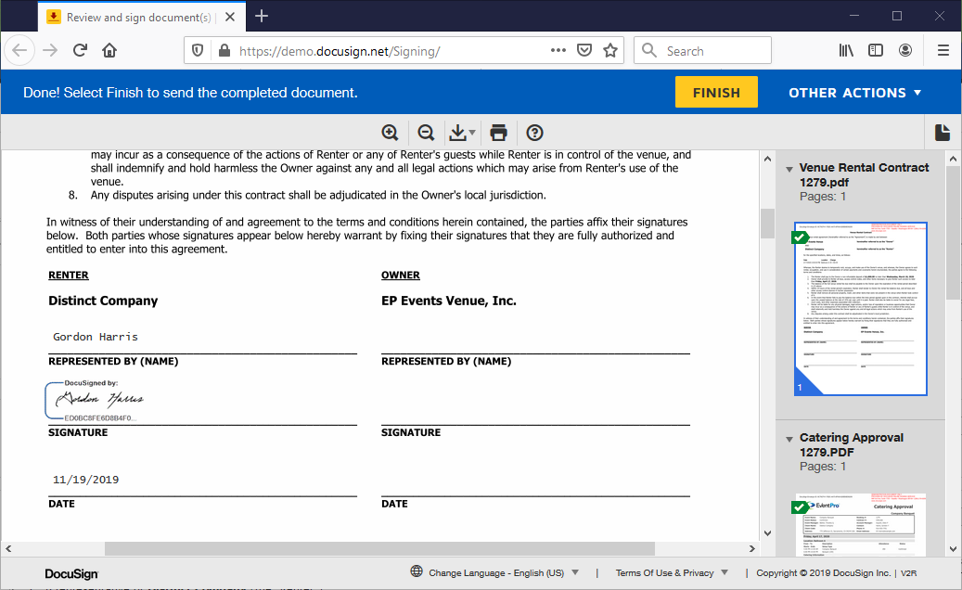Show site security padlock info
Viewport: 962px width, 590px height.
tap(224, 50)
